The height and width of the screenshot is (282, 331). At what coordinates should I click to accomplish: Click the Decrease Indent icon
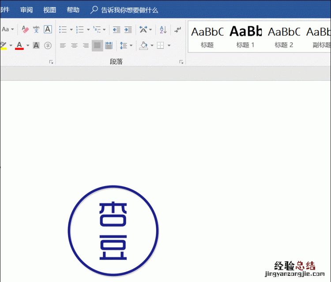click(117, 30)
